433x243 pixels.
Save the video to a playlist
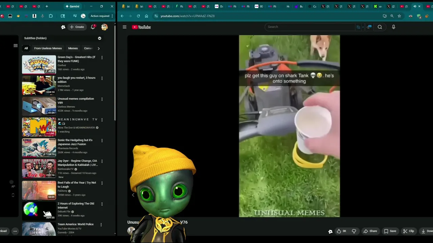[390, 231]
